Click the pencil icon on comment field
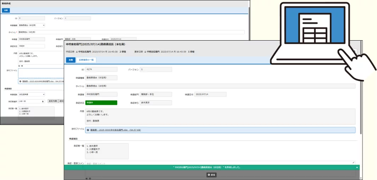Viewport: 377px width, 180px height. 353,163
